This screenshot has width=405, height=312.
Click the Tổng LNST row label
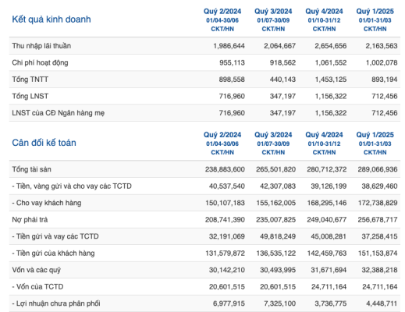(30, 96)
